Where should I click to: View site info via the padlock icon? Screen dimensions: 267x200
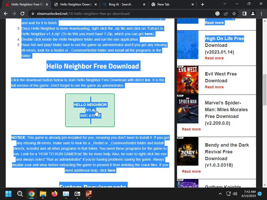pos(33,14)
